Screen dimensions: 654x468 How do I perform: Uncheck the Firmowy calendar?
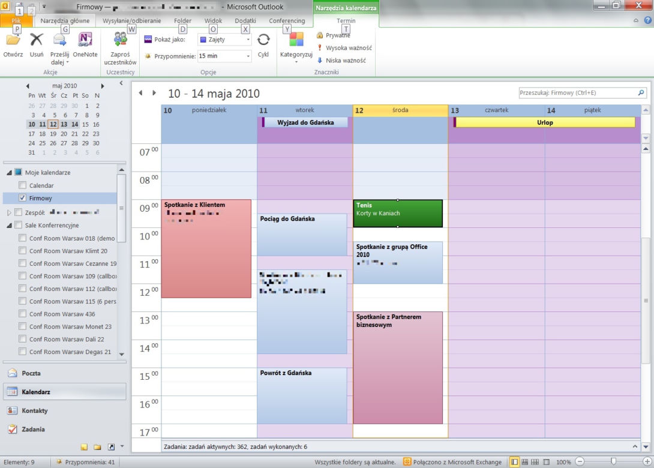[23, 198]
